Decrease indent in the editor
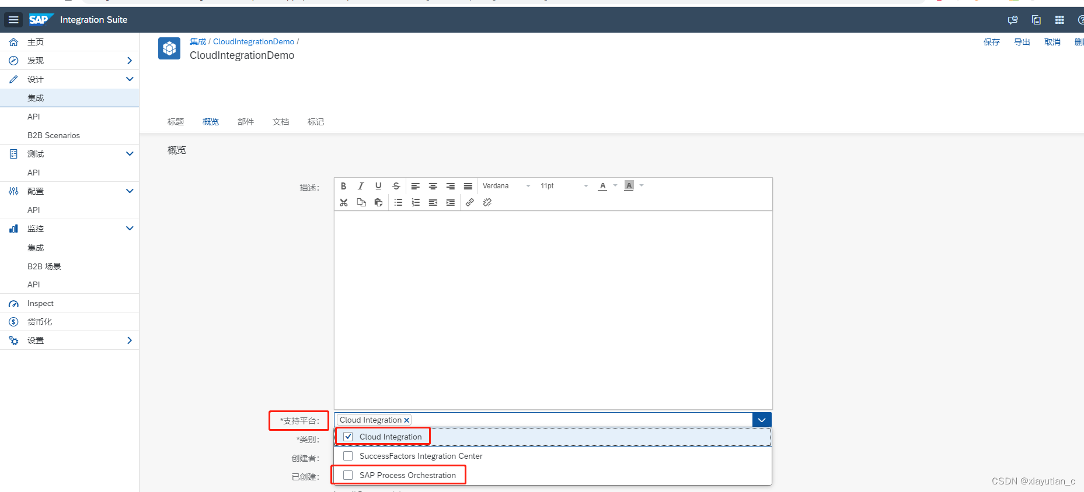1084x492 pixels. [x=433, y=202]
